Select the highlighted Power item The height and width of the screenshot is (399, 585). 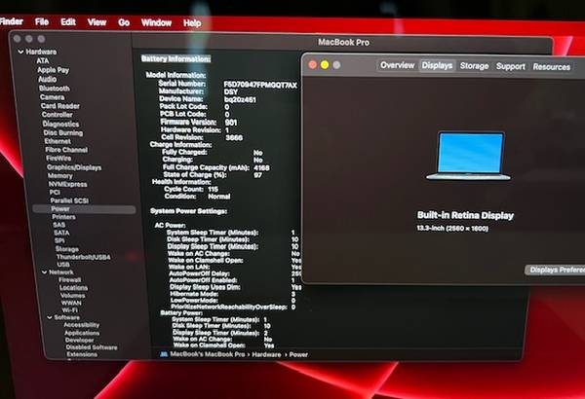[84, 209]
